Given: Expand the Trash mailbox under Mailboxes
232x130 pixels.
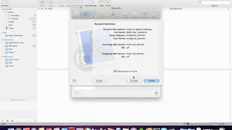Looking at the screenshot, I should pyautogui.click(x=4, y=28).
